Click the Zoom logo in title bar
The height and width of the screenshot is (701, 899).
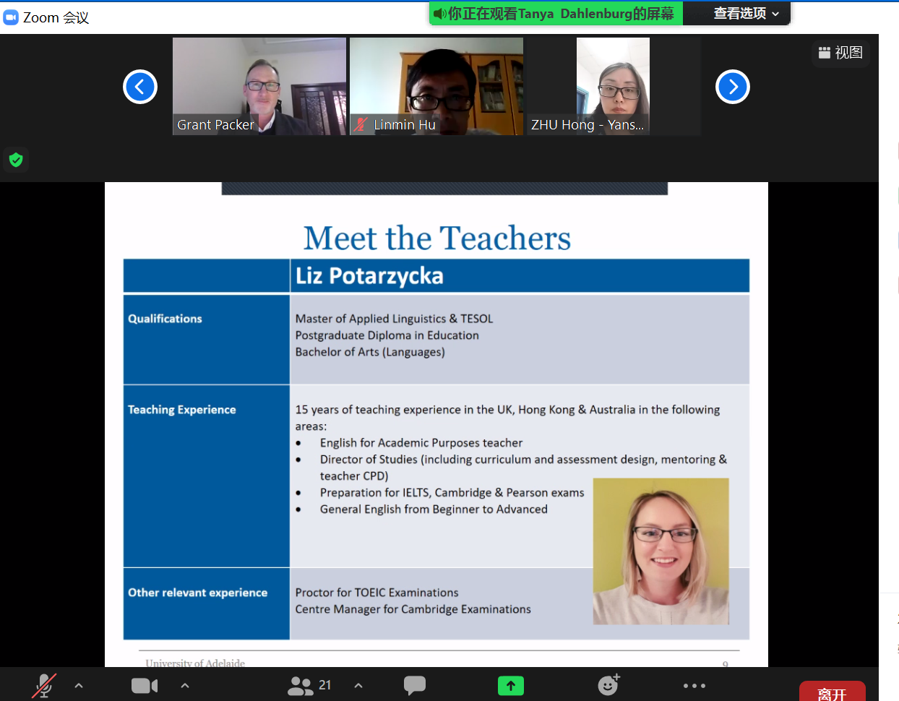click(x=11, y=17)
